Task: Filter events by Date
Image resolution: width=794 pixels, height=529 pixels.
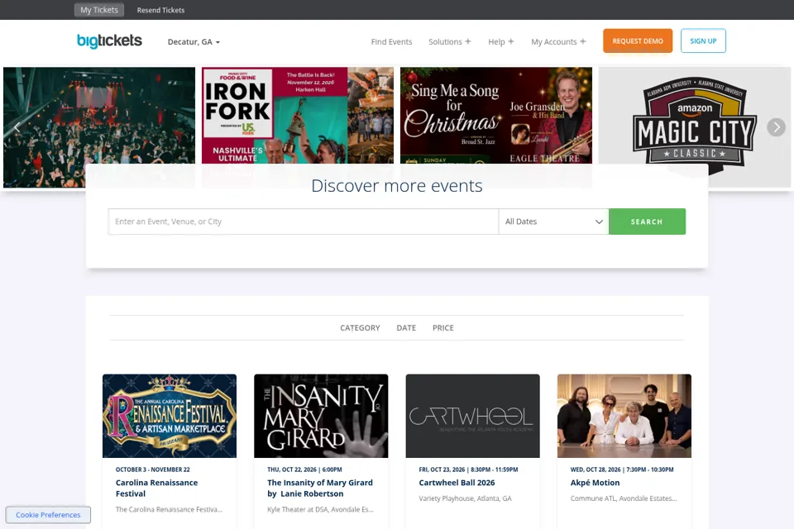Action: click(406, 327)
